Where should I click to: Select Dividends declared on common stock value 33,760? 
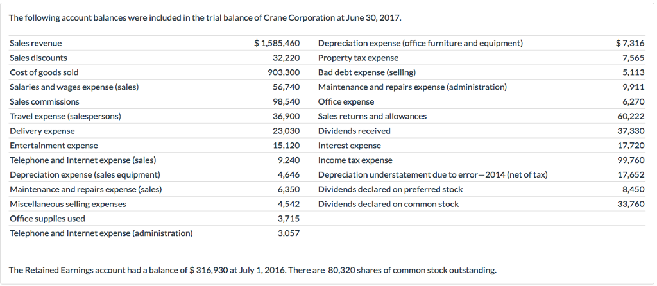tap(631, 204)
